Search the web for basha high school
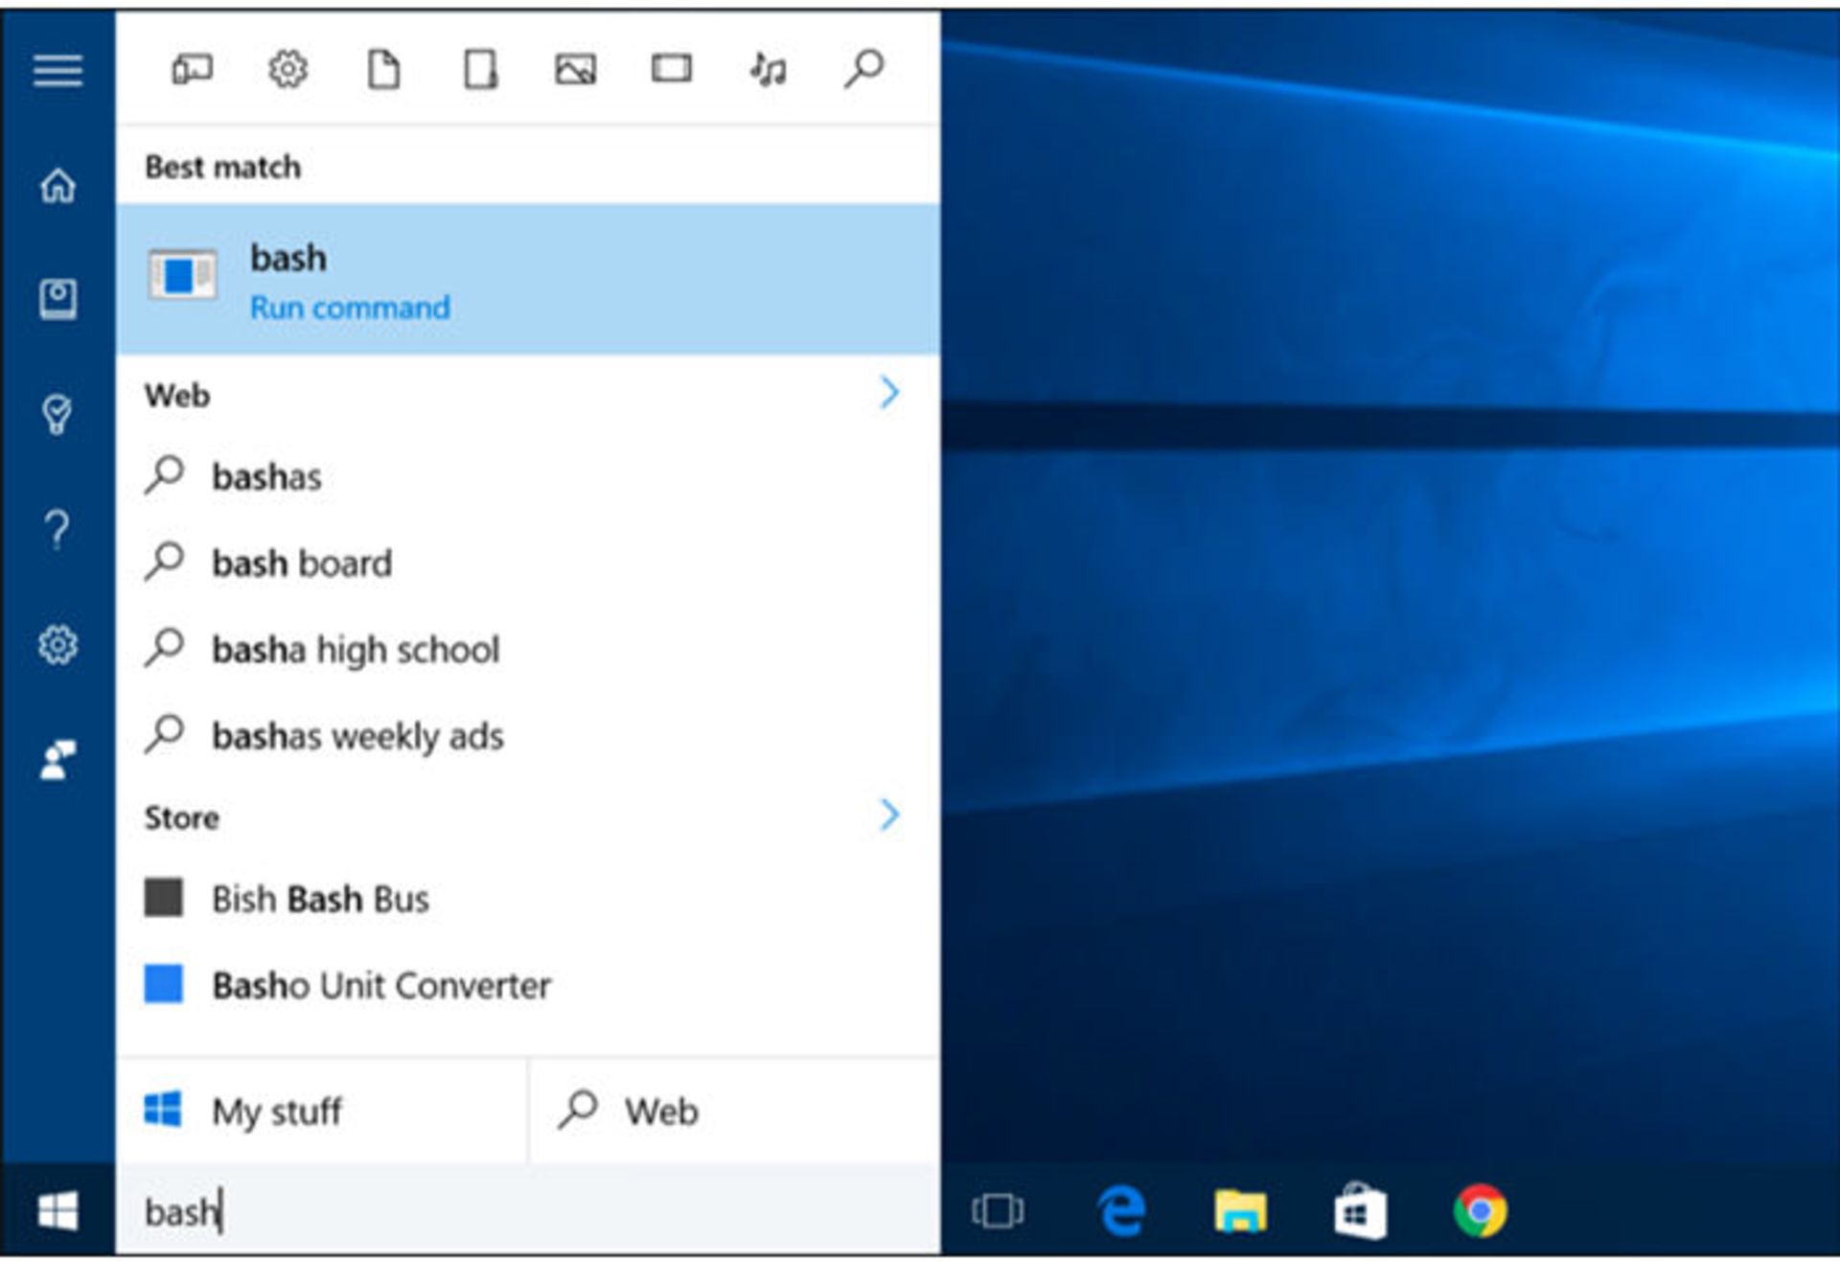Screen dimensions: 1840x1262 [528, 649]
